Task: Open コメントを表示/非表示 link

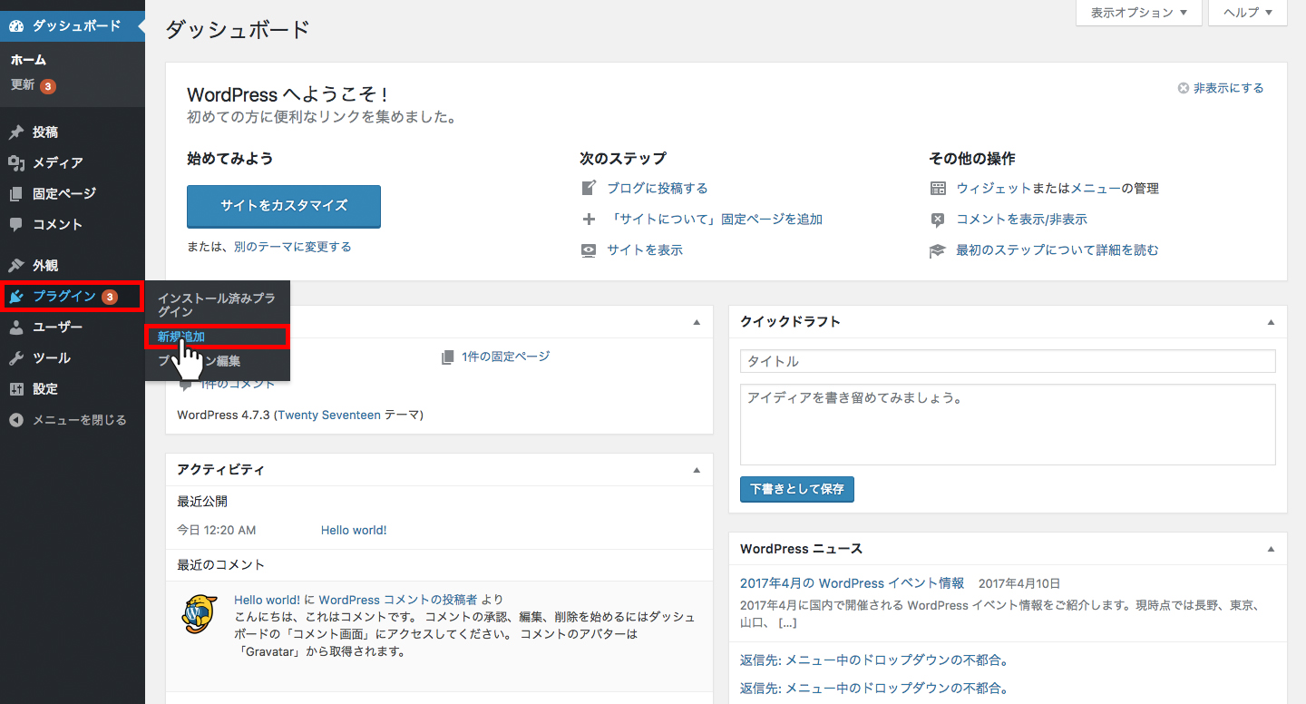Action: 1021,220
